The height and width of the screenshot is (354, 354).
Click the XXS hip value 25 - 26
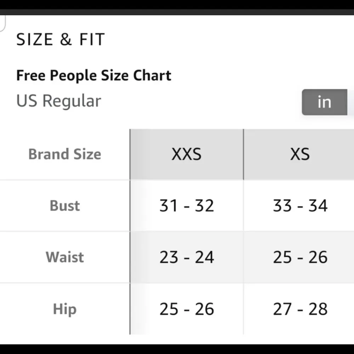click(187, 309)
